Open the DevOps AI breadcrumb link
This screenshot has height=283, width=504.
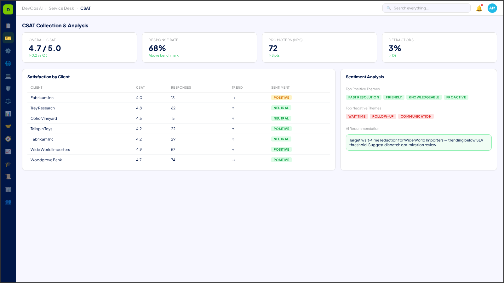tap(32, 8)
